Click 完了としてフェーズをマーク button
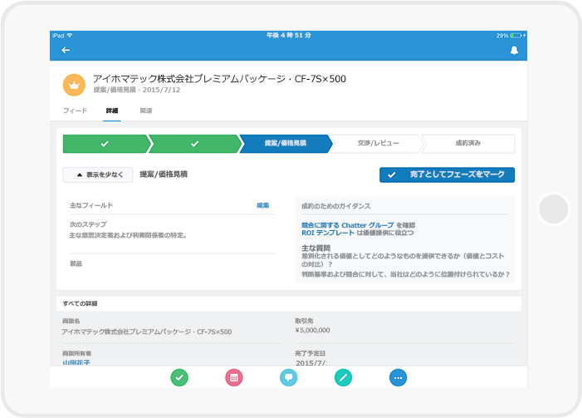 447,175
